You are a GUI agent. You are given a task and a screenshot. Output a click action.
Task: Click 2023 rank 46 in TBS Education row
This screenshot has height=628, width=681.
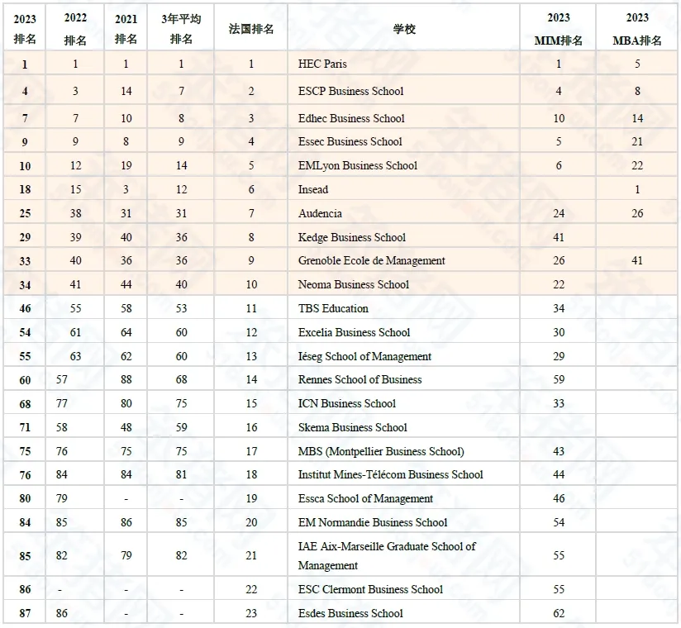click(x=25, y=308)
